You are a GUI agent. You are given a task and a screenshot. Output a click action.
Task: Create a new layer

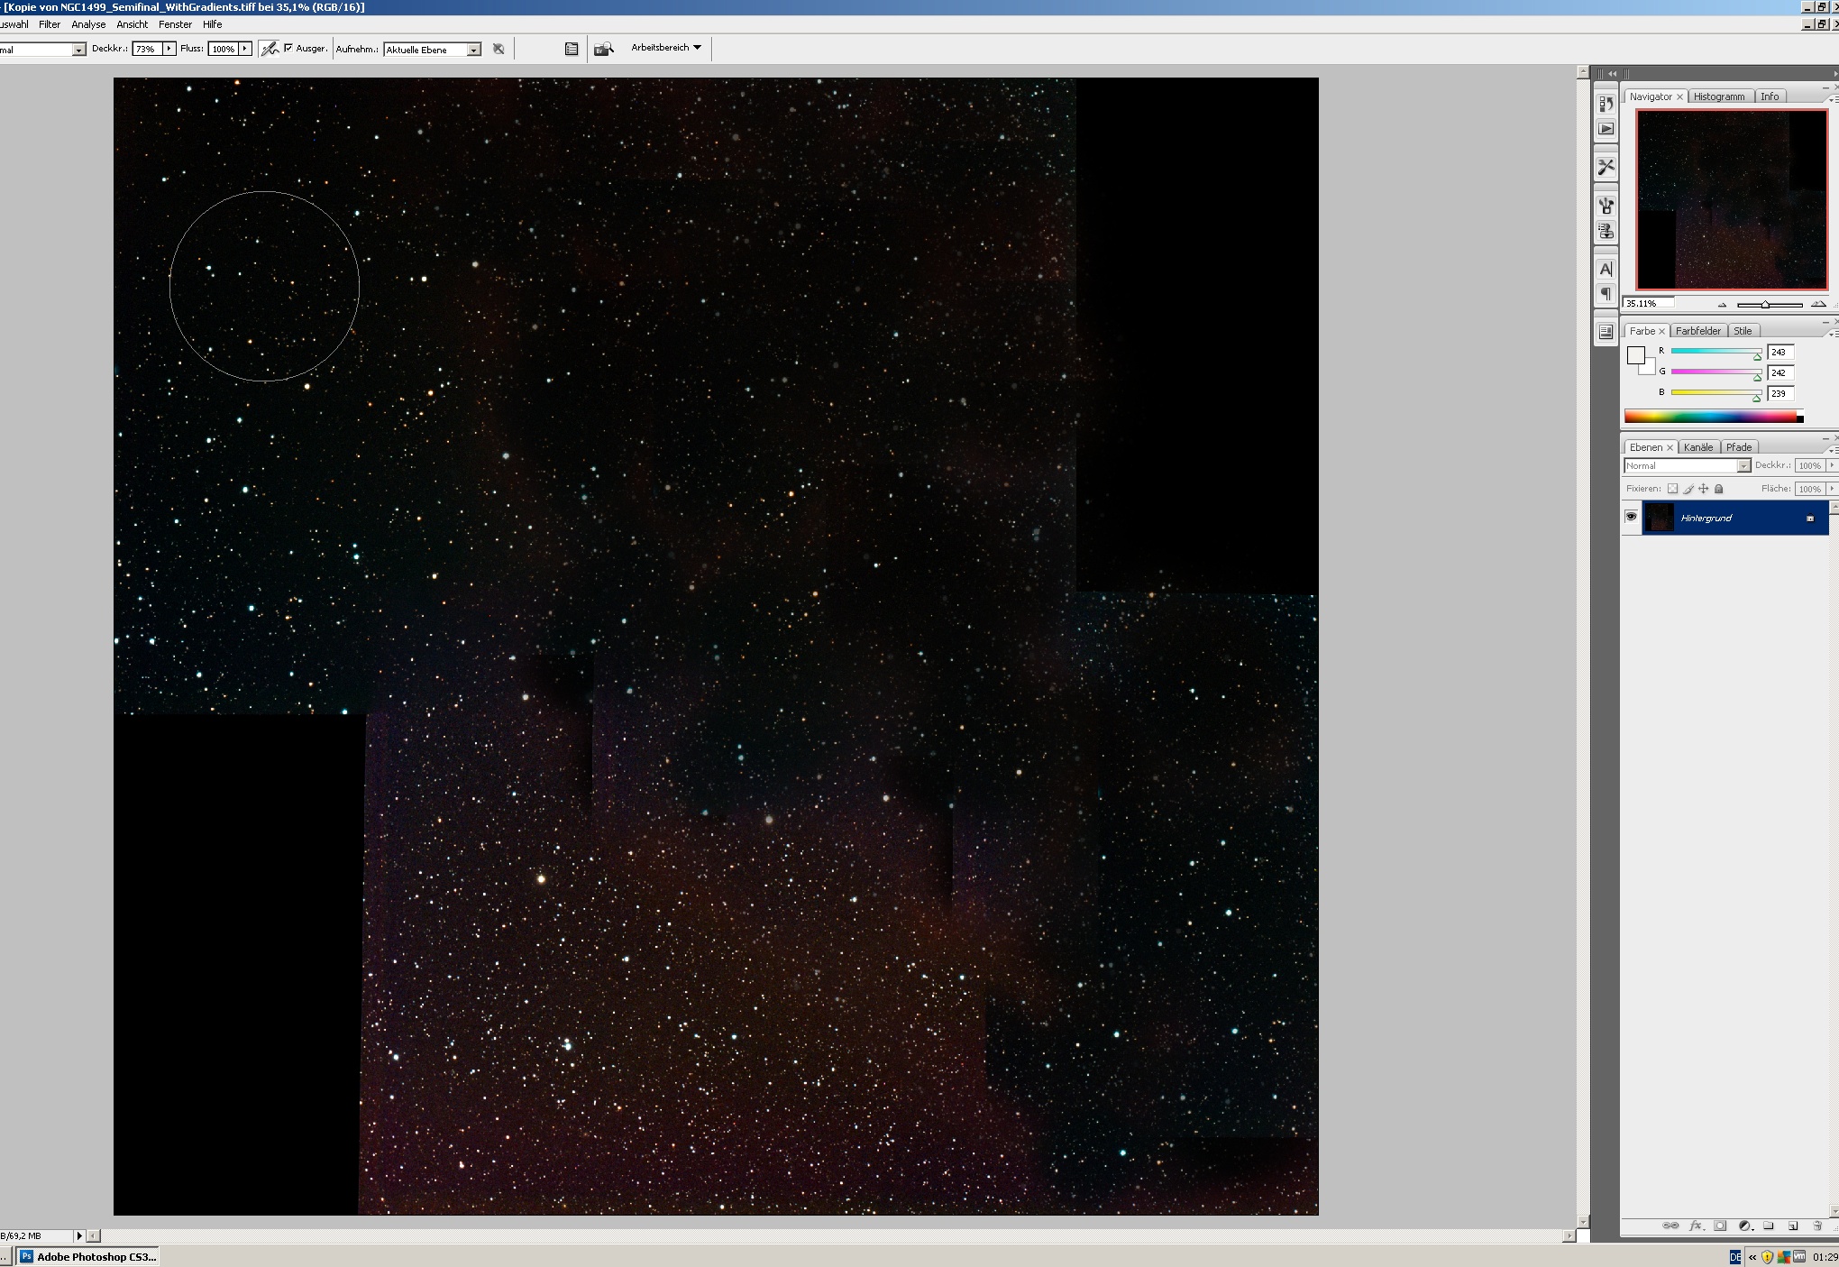click(x=1793, y=1226)
